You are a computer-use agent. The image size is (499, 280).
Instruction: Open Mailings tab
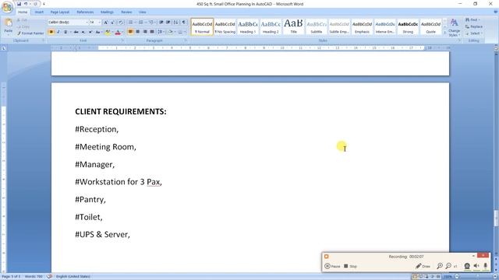point(107,12)
